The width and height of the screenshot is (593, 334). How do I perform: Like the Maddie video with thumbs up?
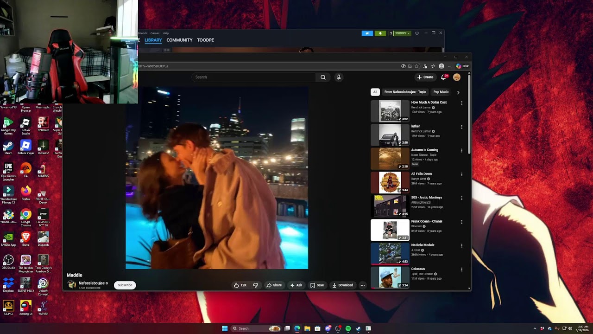[x=240, y=285]
